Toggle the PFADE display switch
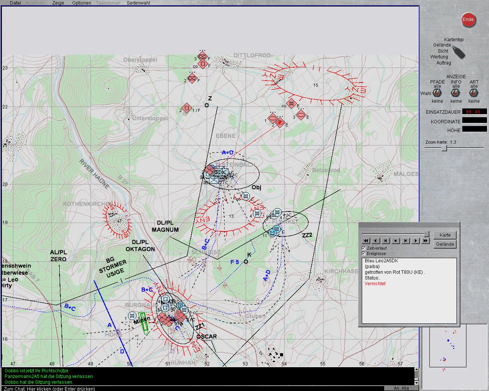The height and width of the screenshot is (391, 489). [x=437, y=93]
